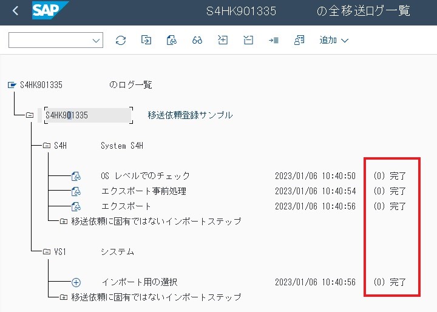Select the エクスポート log entry
This screenshot has width=437, height=312.
pos(126,206)
